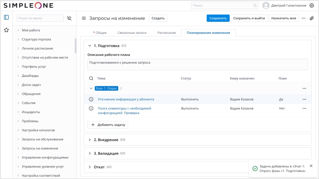Click the unpin menu icon
The height and width of the screenshot is (179, 319).
[x=69, y=18]
